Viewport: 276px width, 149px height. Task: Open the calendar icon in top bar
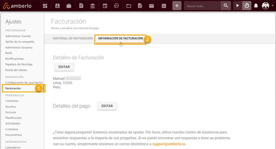click(105, 6)
